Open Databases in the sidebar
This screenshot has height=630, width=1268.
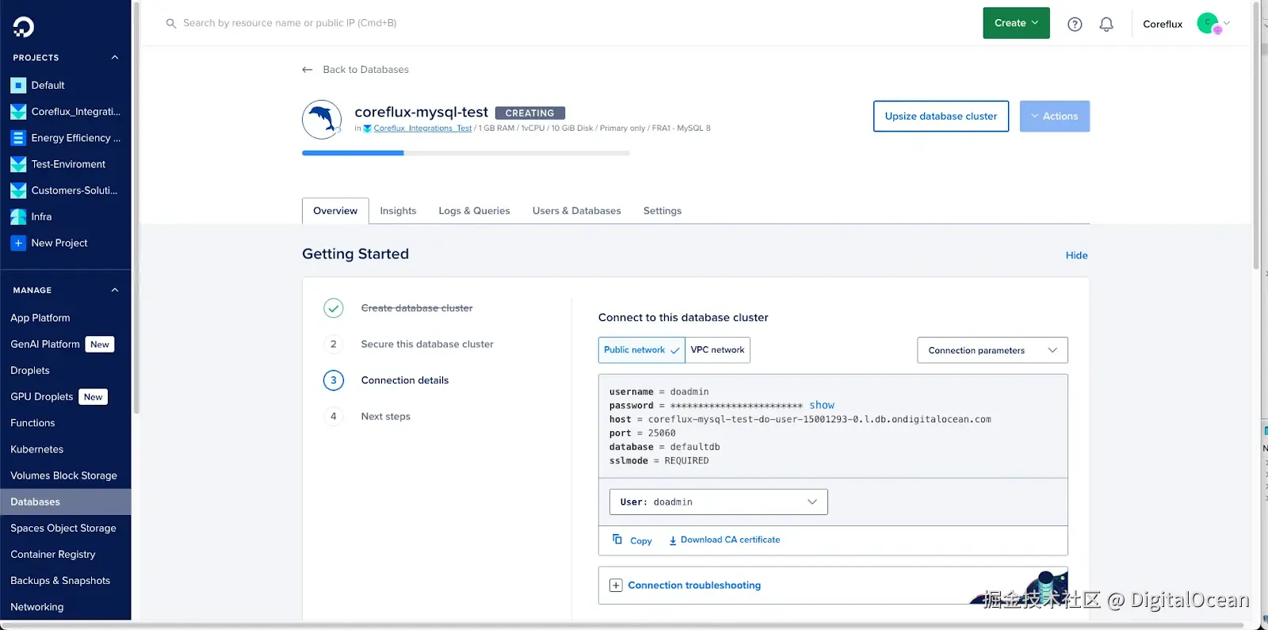pos(66,502)
